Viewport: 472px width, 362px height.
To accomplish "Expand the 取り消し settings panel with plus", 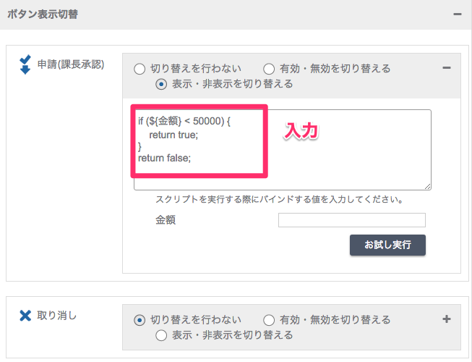I will coord(447,319).
